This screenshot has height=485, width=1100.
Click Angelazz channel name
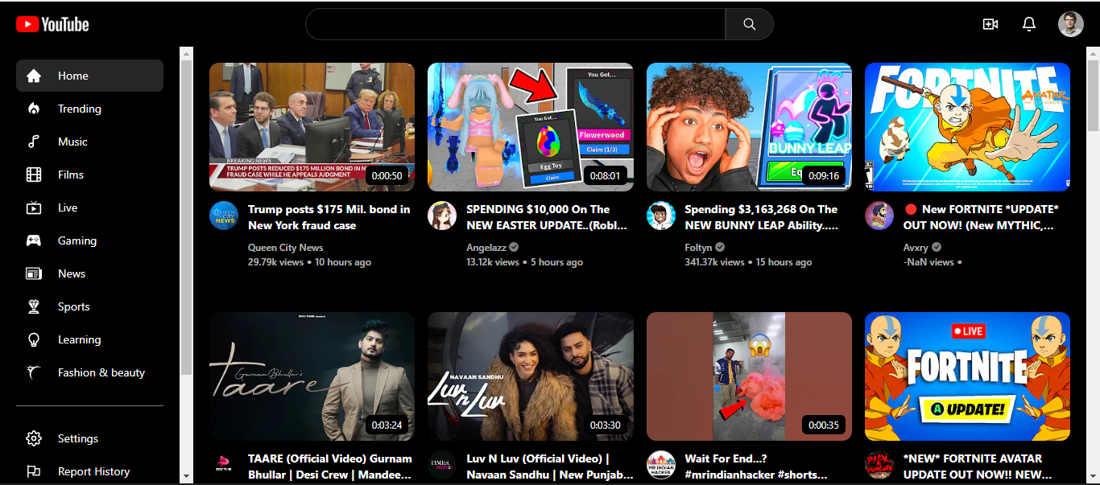[486, 248]
